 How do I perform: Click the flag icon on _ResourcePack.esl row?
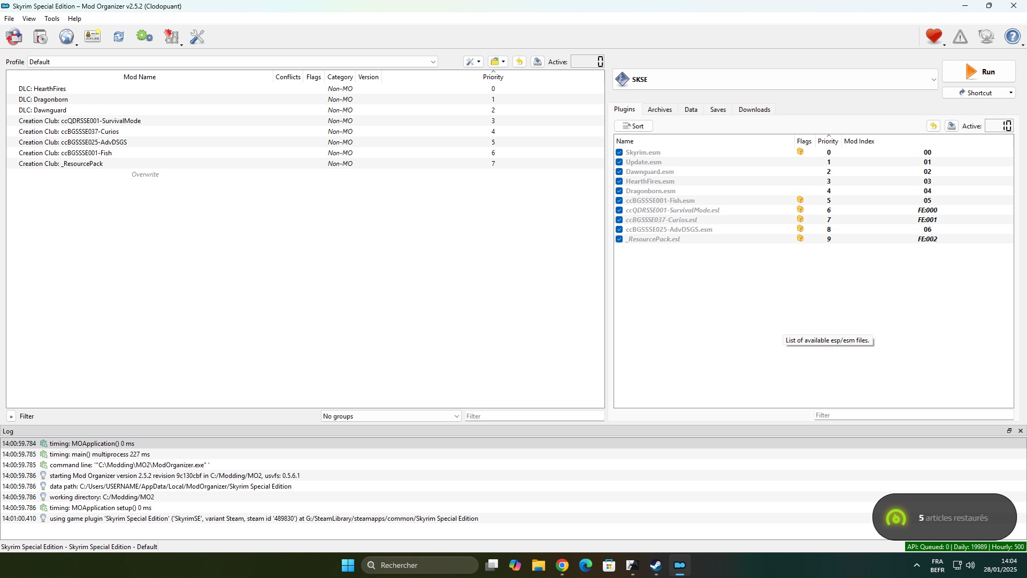[800, 238]
